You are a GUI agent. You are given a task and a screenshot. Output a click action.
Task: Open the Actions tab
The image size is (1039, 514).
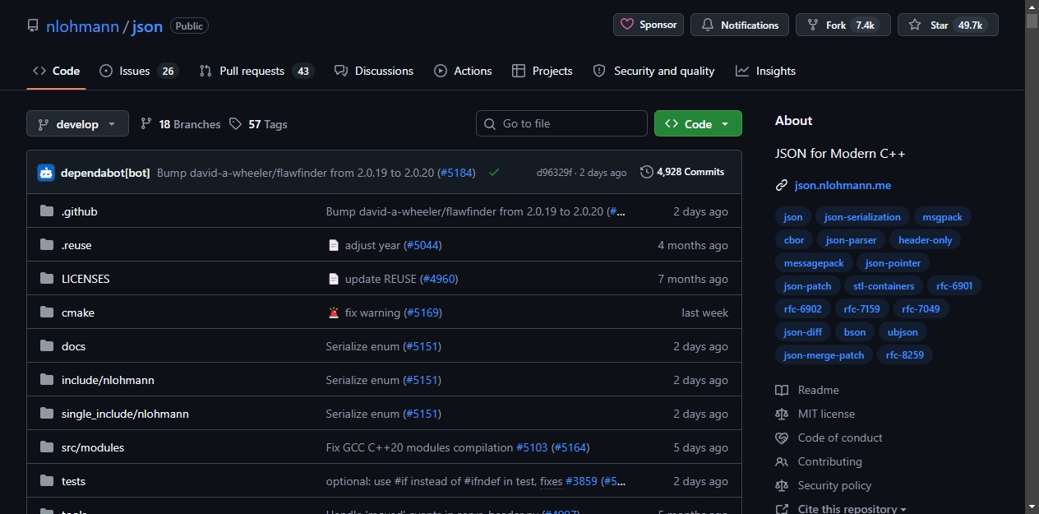click(463, 71)
